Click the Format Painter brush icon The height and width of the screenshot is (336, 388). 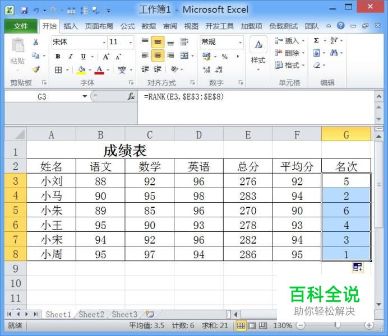tap(36, 69)
